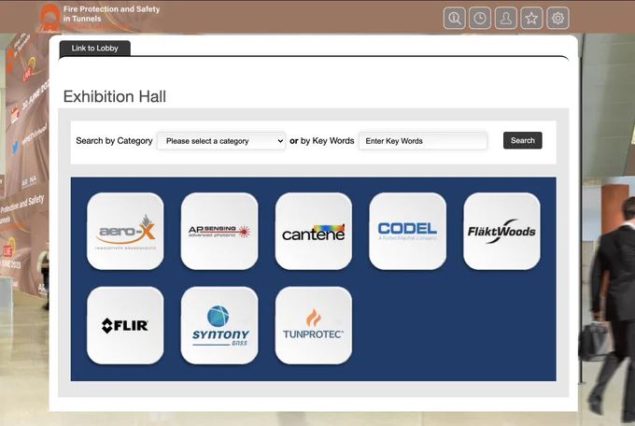Open the cantene exhibitor booth
635x426 pixels.
click(314, 231)
